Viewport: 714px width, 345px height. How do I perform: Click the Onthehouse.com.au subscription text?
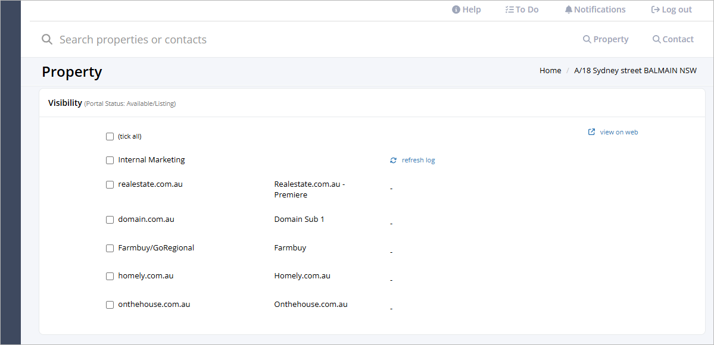click(x=311, y=304)
